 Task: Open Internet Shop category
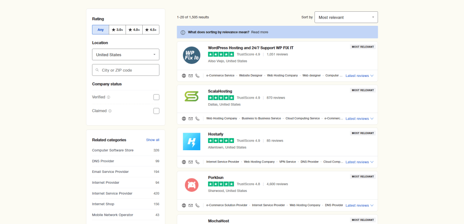click(x=126, y=204)
